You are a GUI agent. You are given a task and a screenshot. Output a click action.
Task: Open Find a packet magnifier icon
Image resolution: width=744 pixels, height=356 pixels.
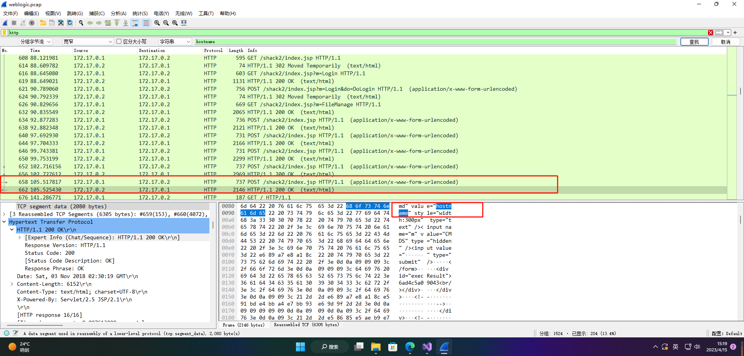click(x=81, y=23)
